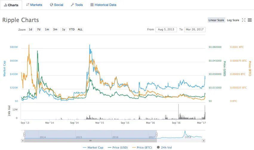Viewport: 254px width, 150px height.
Task: Set zoom to 1d
Action: click(30, 29)
